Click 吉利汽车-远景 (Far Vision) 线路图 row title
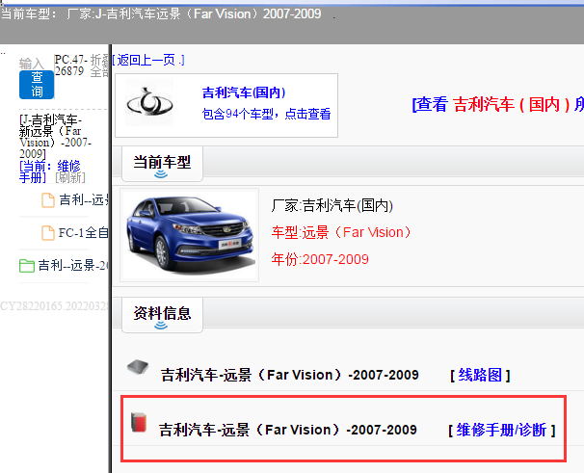 tap(290, 375)
